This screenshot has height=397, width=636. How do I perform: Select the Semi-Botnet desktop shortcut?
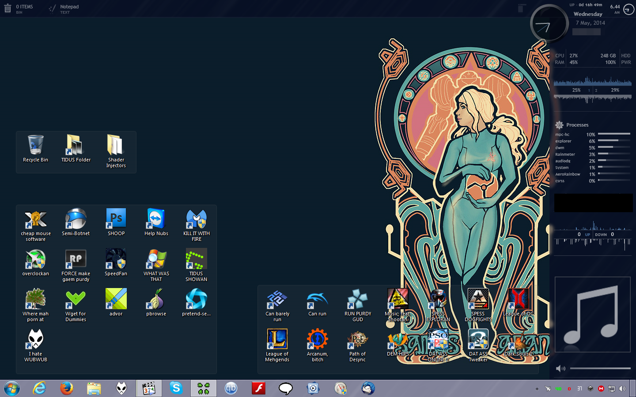coord(76,223)
